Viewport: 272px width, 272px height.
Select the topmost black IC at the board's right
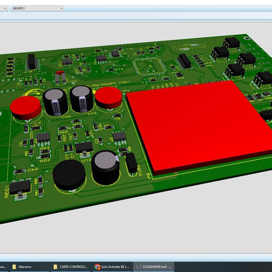pyautogui.click(x=232, y=43)
